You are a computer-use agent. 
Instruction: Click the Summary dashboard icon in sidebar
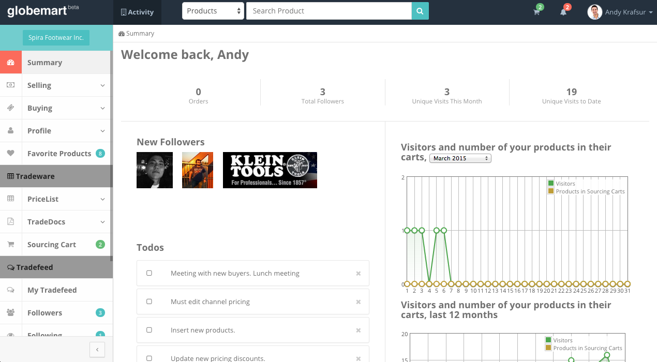pyautogui.click(x=10, y=63)
